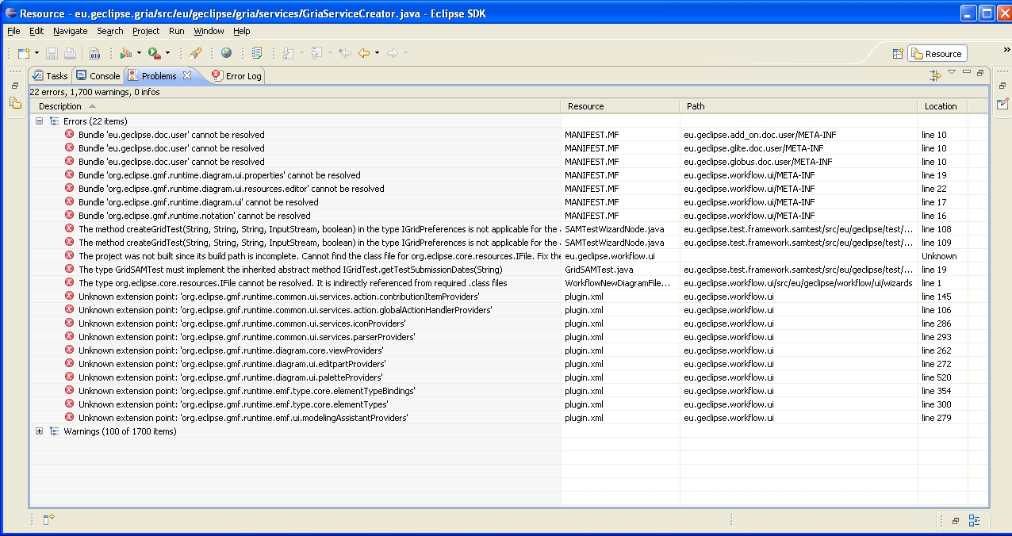This screenshot has width=1012, height=536.
Task: Click the Run External Tools icon
Action: pos(154,53)
